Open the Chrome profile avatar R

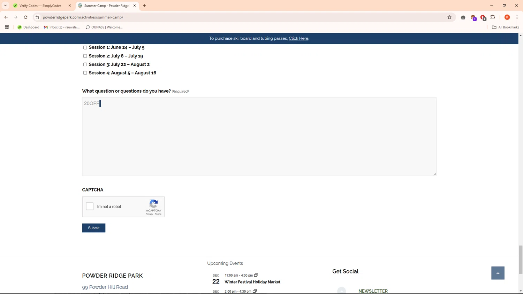coord(507,17)
